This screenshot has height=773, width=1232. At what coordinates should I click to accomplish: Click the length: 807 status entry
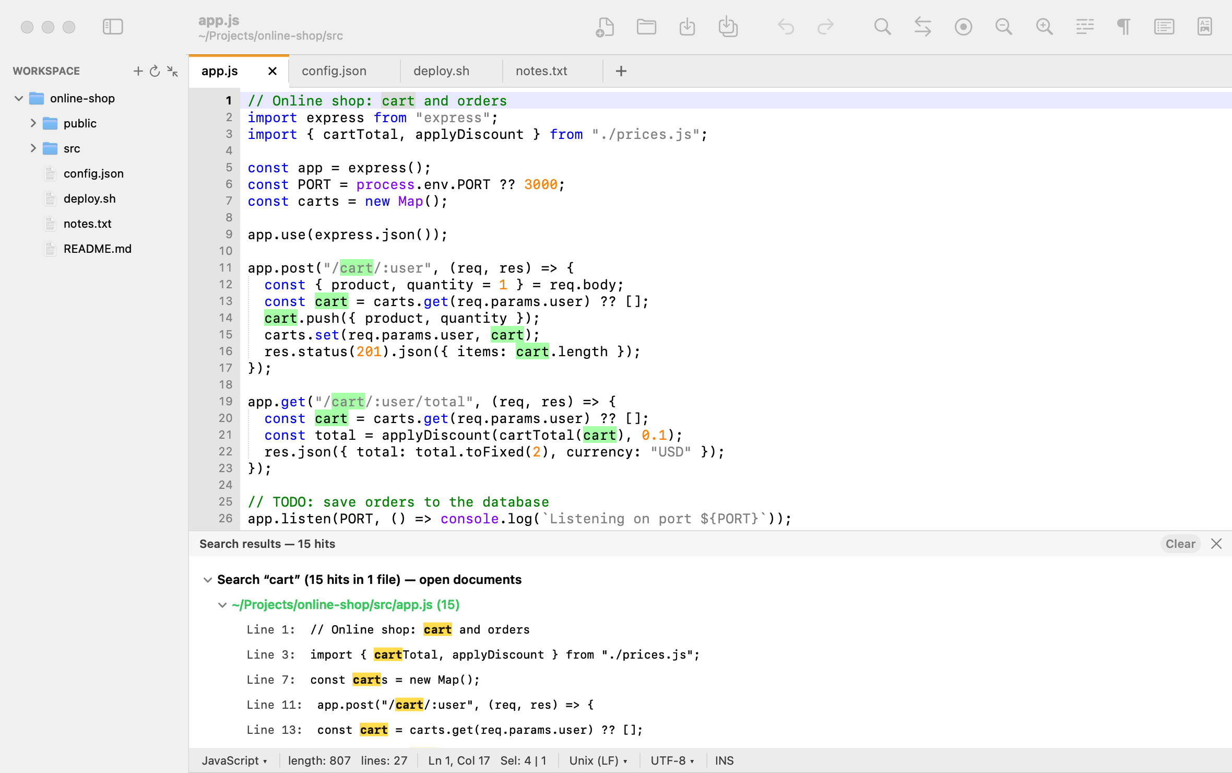319,760
